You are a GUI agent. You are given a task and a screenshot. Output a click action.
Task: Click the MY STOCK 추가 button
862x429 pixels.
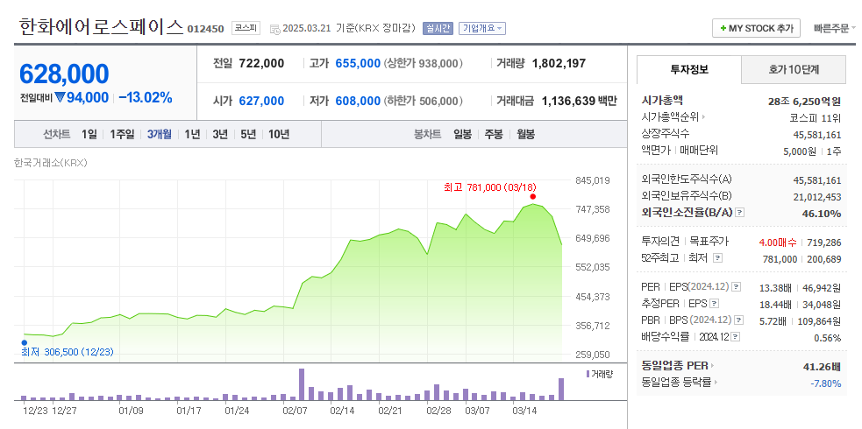(756, 29)
